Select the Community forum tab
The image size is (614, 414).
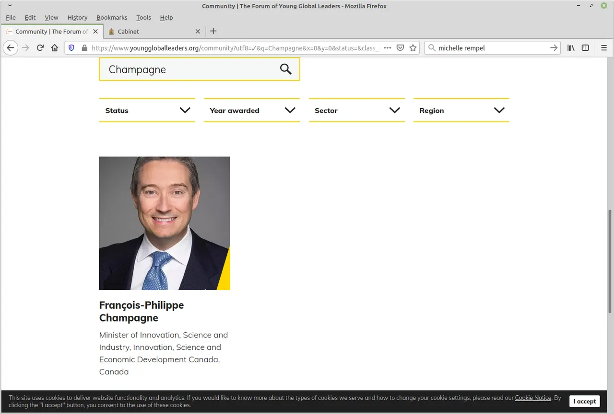[x=52, y=32]
